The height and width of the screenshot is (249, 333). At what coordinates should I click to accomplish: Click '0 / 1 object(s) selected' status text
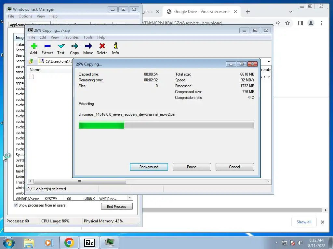(47, 189)
